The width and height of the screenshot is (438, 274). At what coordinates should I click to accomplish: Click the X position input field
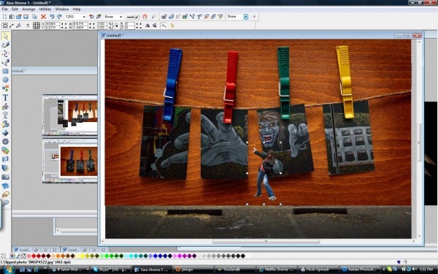(52, 24)
